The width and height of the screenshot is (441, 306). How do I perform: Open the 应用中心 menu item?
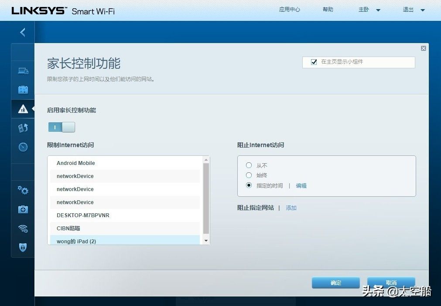click(290, 10)
